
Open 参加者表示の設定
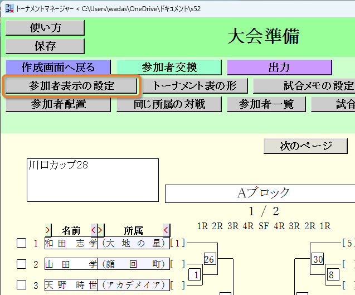coord(71,86)
